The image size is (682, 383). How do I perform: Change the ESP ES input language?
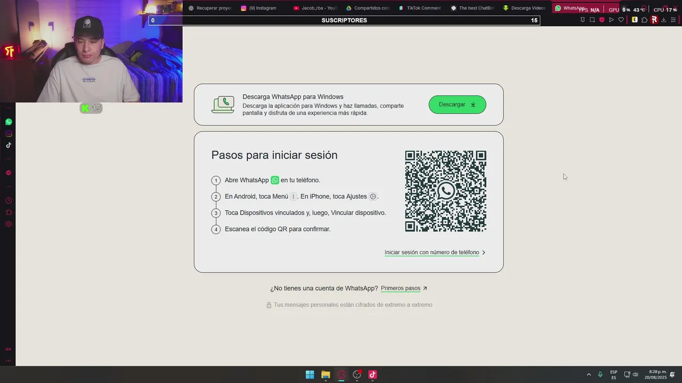[614, 374]
